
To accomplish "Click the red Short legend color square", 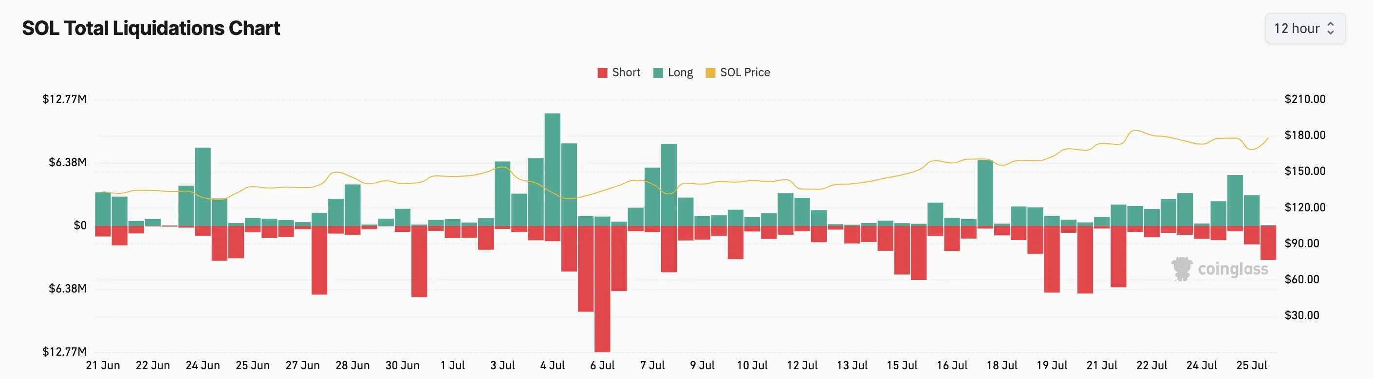I will (602, 73).
